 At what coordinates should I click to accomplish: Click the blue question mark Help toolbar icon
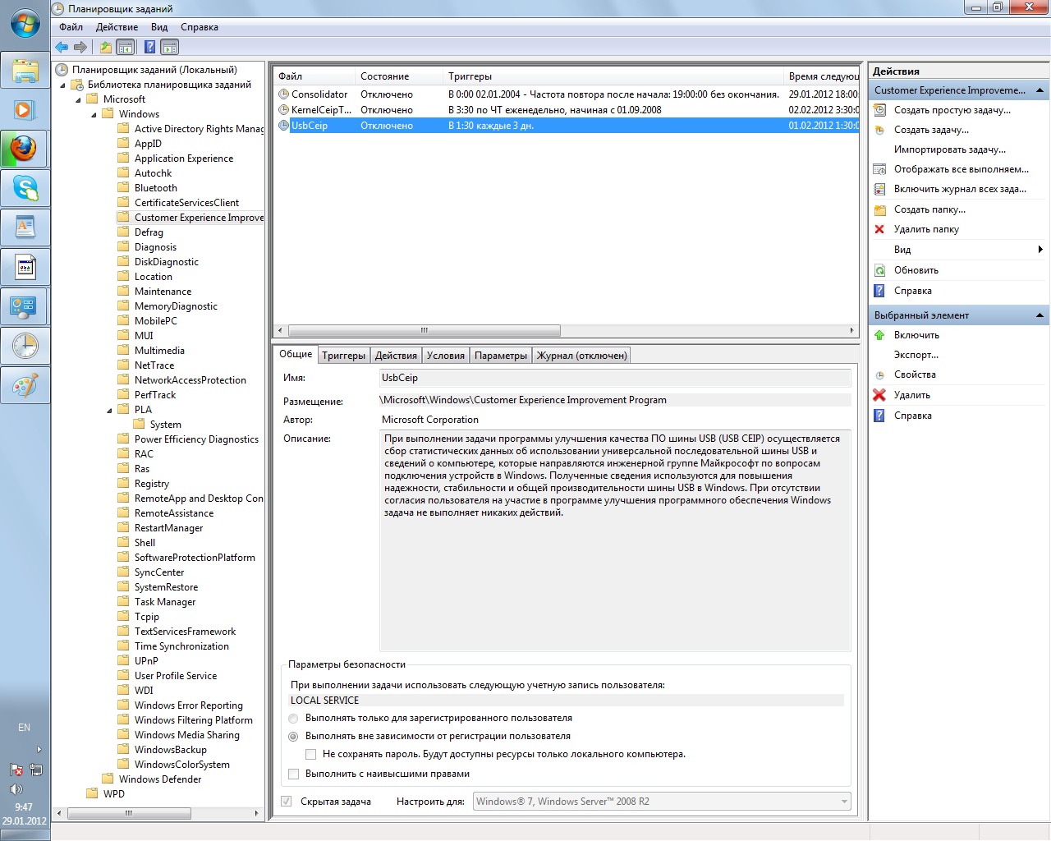(150, 47)
